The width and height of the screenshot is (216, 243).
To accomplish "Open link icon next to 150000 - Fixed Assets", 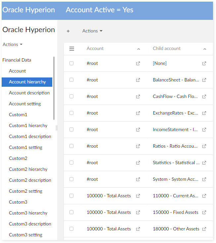I will pos(204,212).
